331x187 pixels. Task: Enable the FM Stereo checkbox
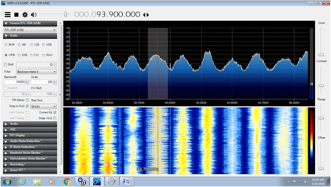(x=27, y=100)
